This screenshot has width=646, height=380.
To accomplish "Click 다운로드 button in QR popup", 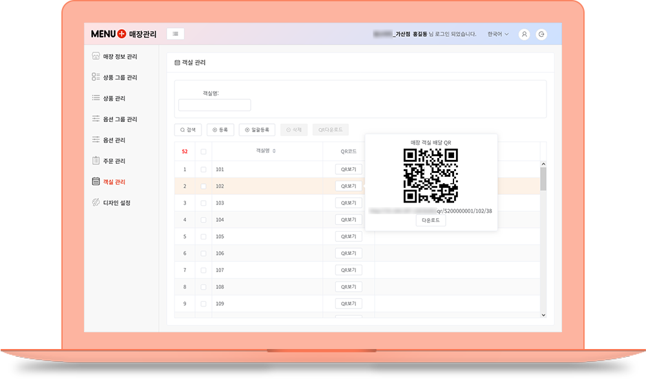I will coord(430,221).
